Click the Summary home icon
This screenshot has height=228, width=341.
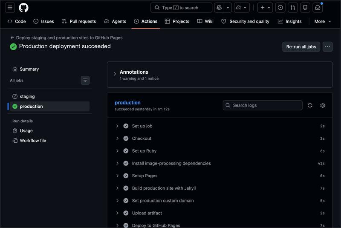[15, 69]
